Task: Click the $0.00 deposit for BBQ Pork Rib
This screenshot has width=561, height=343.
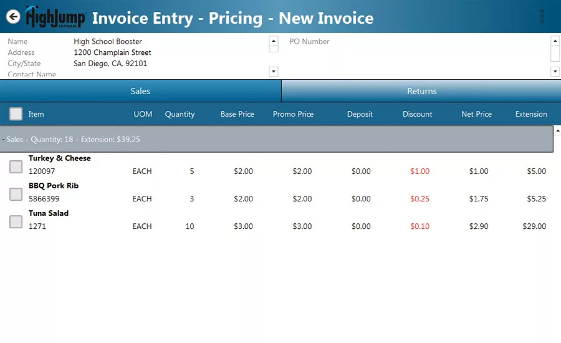Action: [x=361, y=199]
